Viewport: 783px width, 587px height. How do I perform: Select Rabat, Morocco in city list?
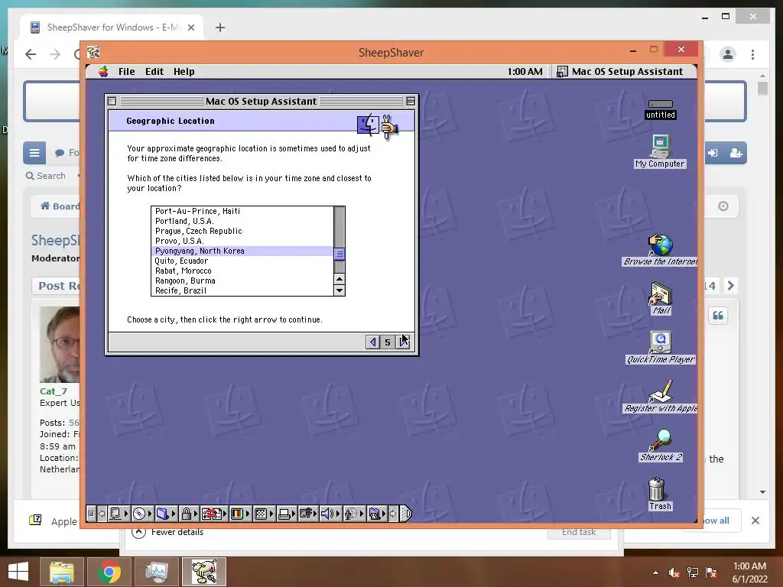[x=242, y=271]
